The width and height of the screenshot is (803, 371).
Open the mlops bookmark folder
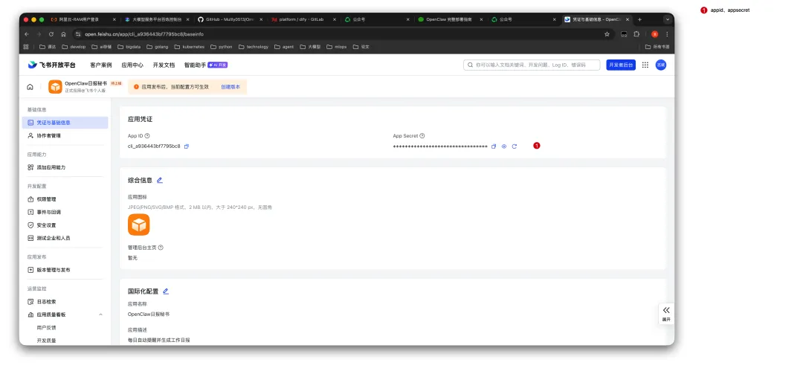[x=337, y=47]
